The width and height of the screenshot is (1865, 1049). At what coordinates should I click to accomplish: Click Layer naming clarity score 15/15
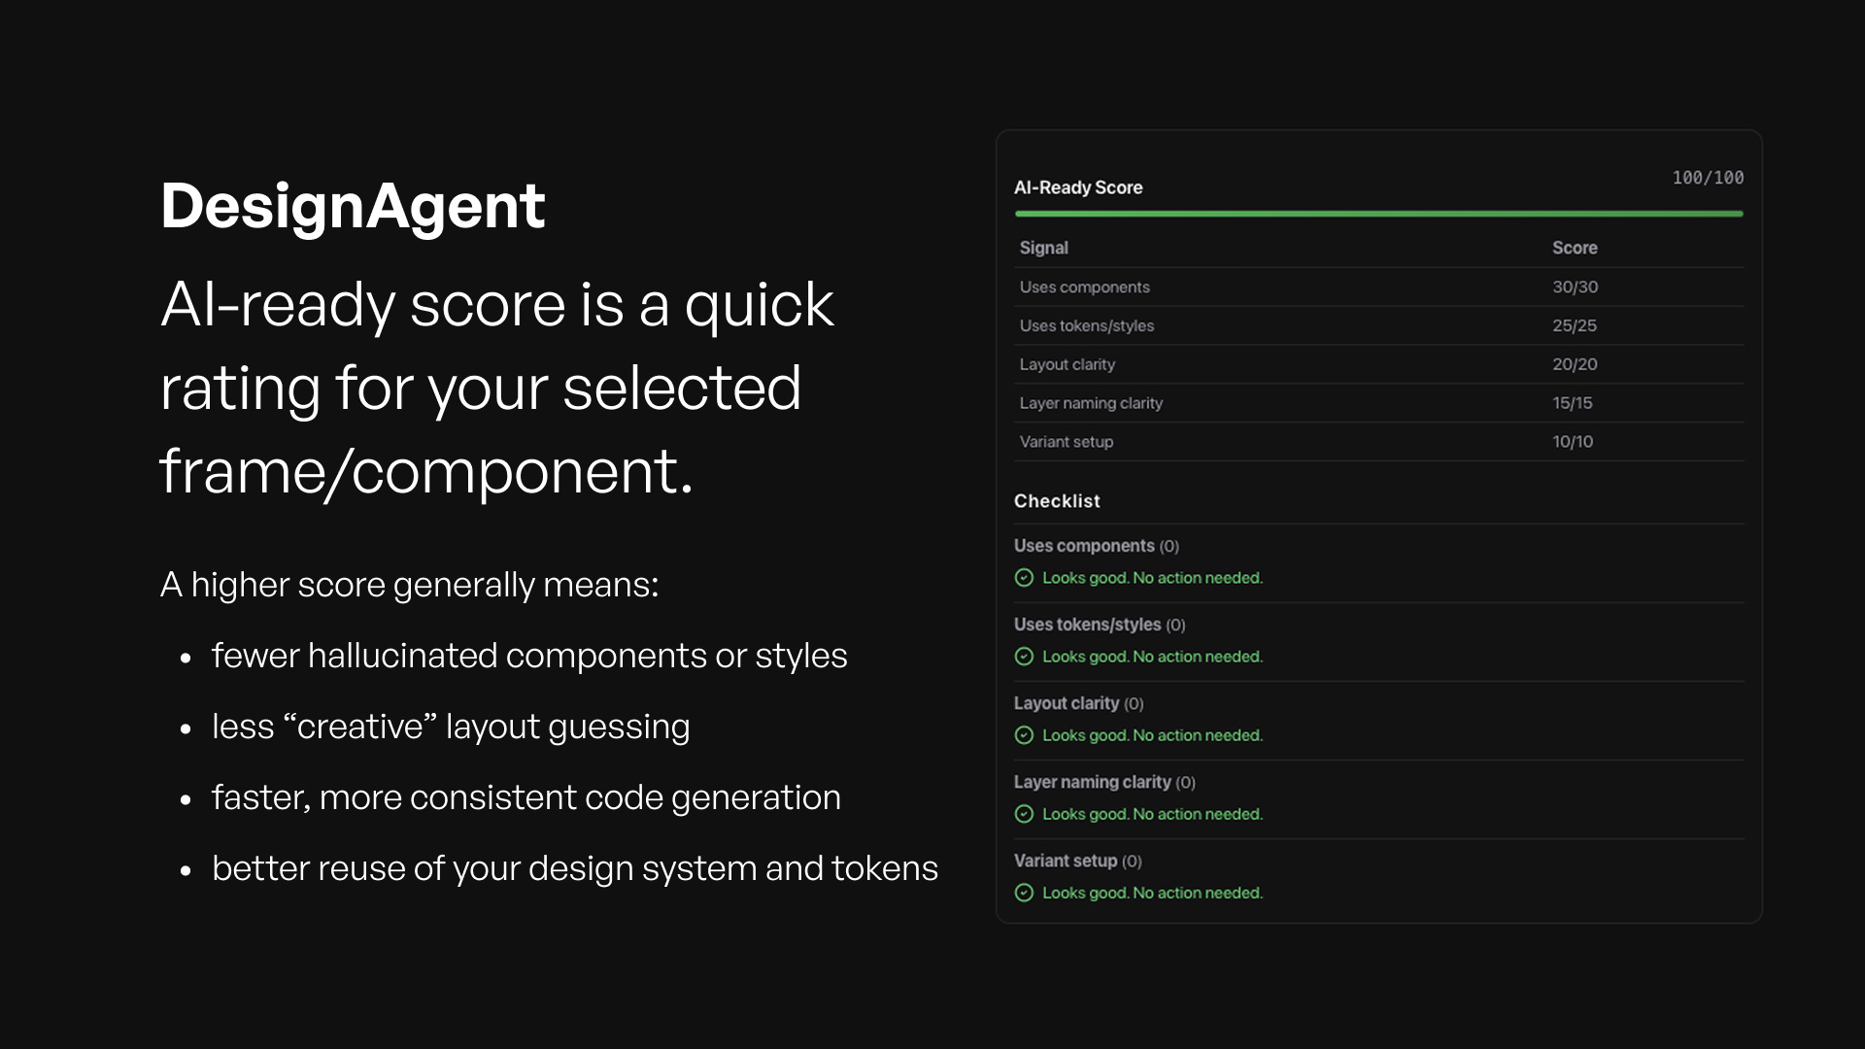(1572, 403)
